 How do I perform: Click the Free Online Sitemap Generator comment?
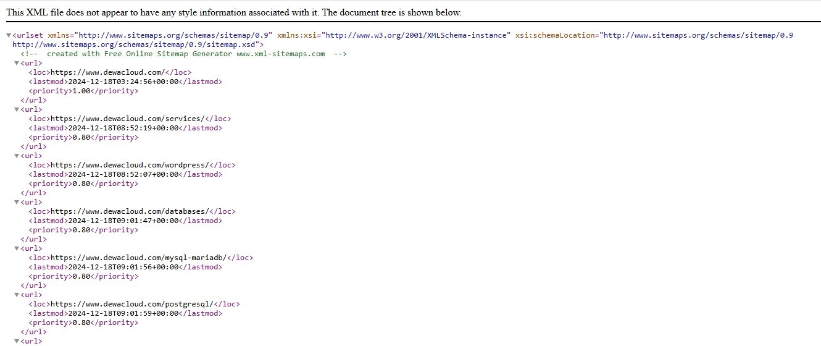click(x=183, y=54)
